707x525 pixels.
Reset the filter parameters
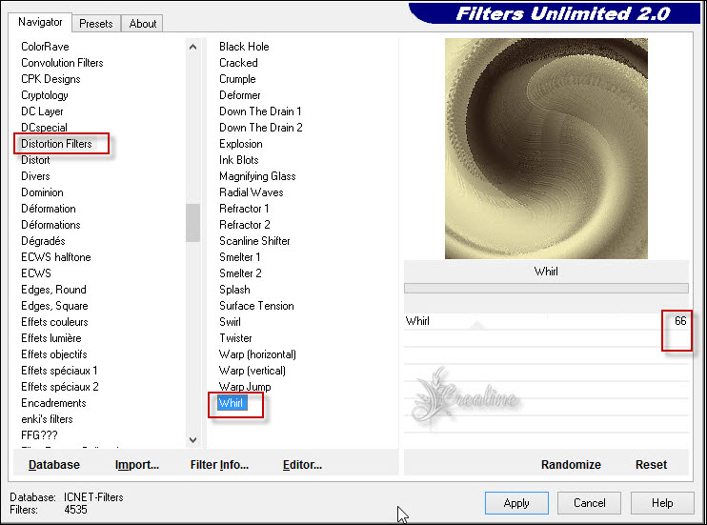(x=652, y=465)
